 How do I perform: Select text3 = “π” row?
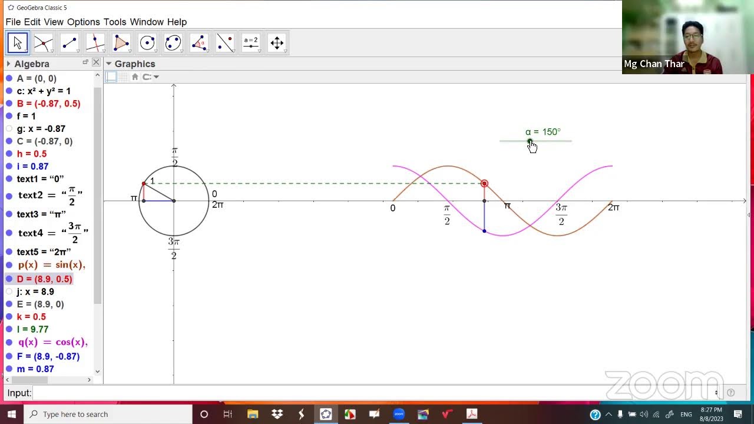point(41,214)
